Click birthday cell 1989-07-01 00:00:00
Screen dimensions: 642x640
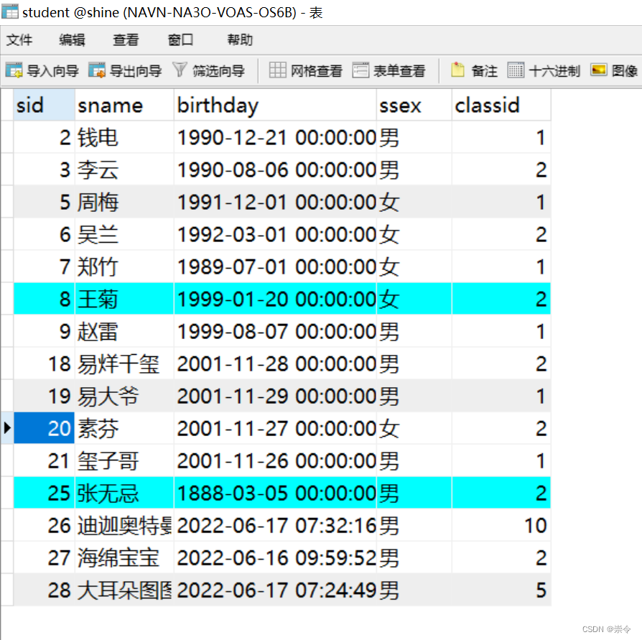click(275, 266)
